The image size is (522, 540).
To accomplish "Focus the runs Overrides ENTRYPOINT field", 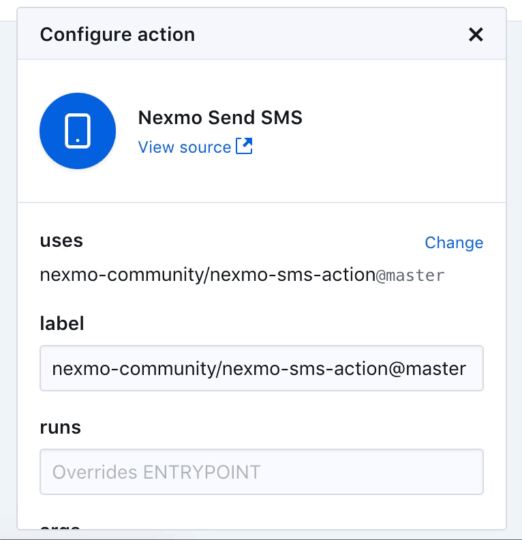I will coord(262,472).
